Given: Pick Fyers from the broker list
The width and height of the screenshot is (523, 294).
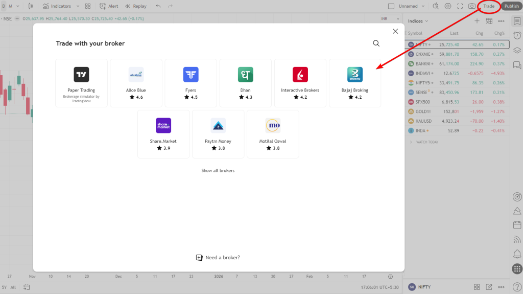Looking at the screenshot, I should point(191,83).
